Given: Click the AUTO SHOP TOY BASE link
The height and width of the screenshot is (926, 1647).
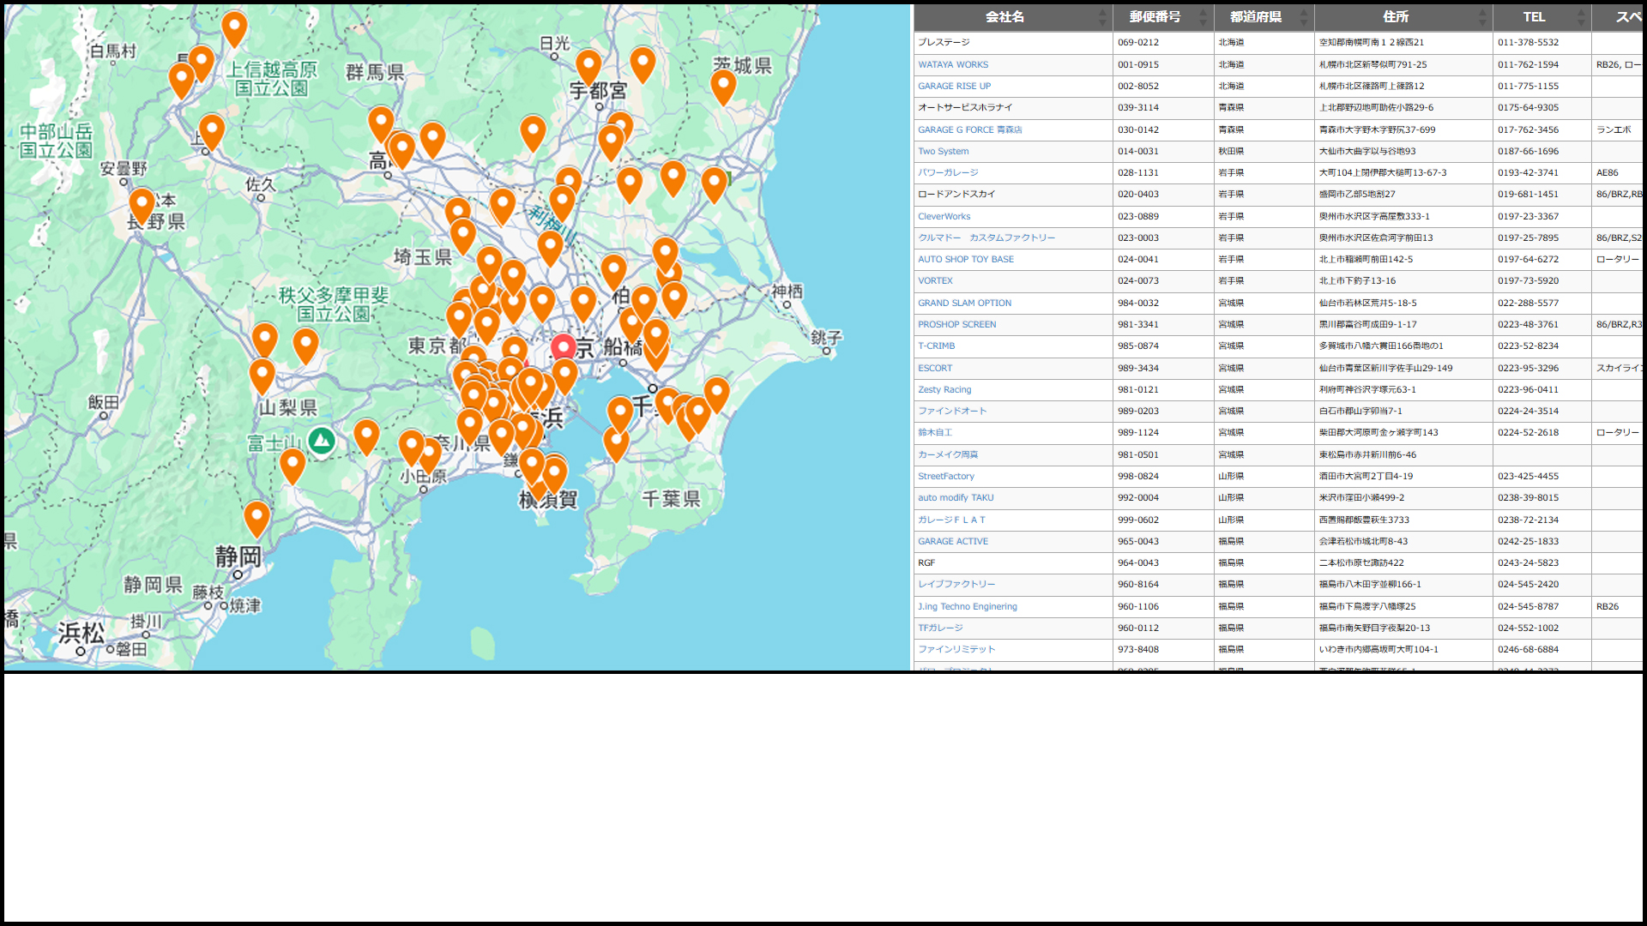Looking at the screenshot, I should 965,259.
